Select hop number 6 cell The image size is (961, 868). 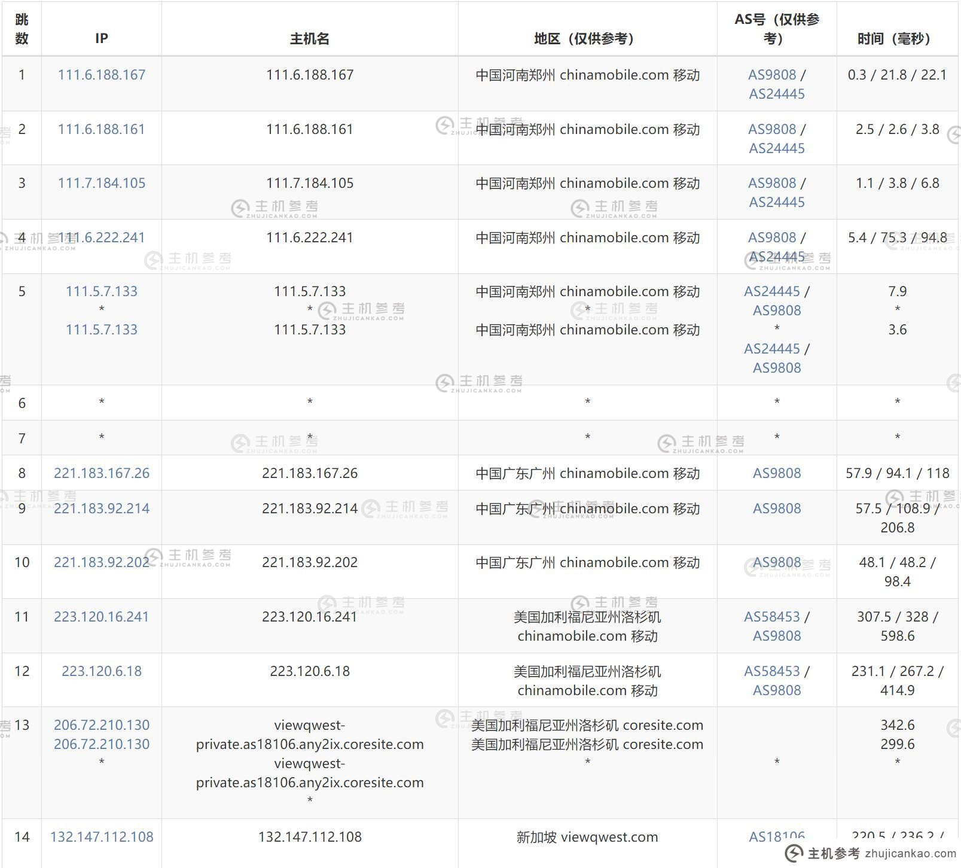click(22, 403)
